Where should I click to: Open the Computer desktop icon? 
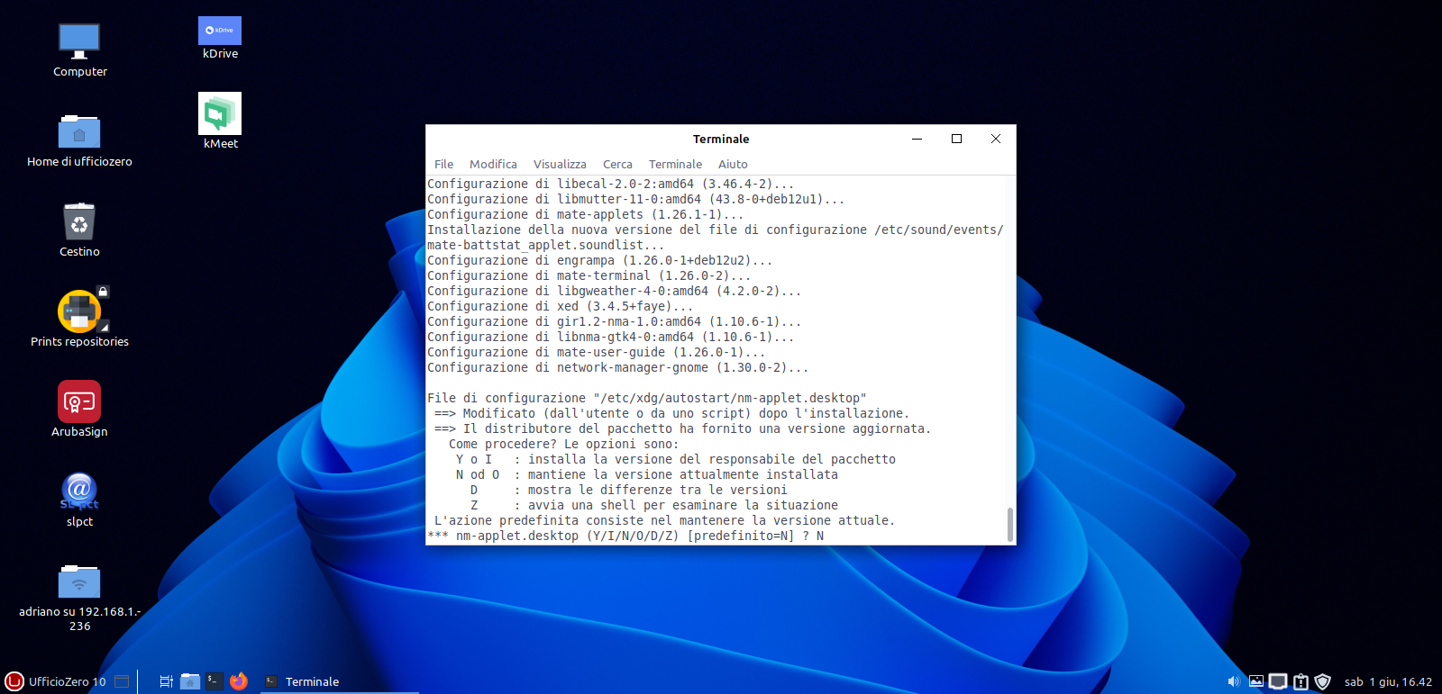[79, 42]
